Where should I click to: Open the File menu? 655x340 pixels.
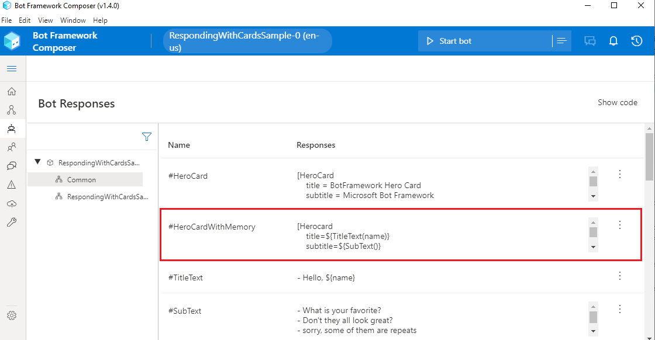click(6, 20)
